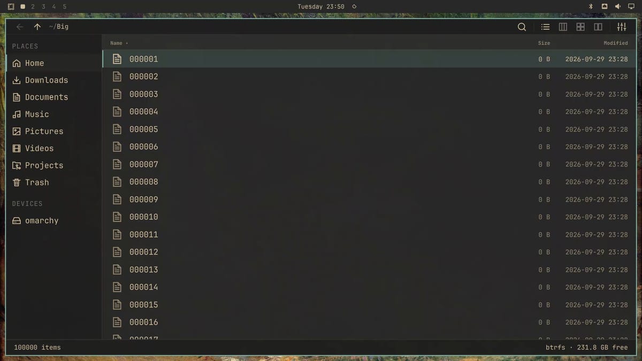This screenshot has width=642, height=361.
Task: Open the volume tray icon
Action: [617, 6]
